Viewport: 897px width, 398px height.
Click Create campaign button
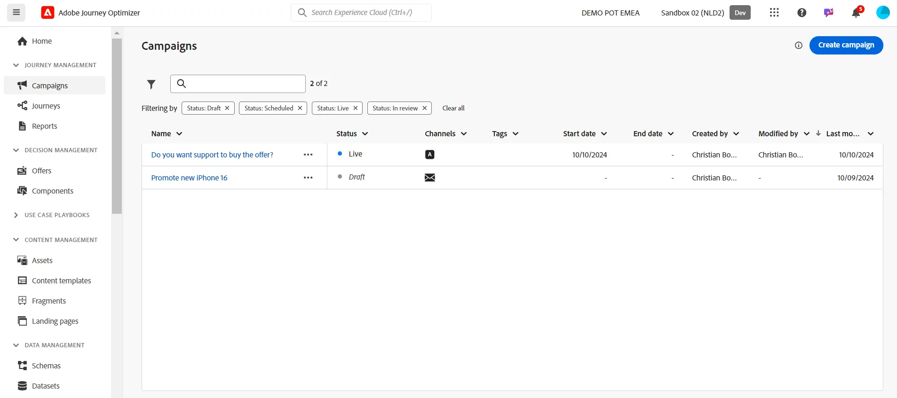click(x=846, y=45)
